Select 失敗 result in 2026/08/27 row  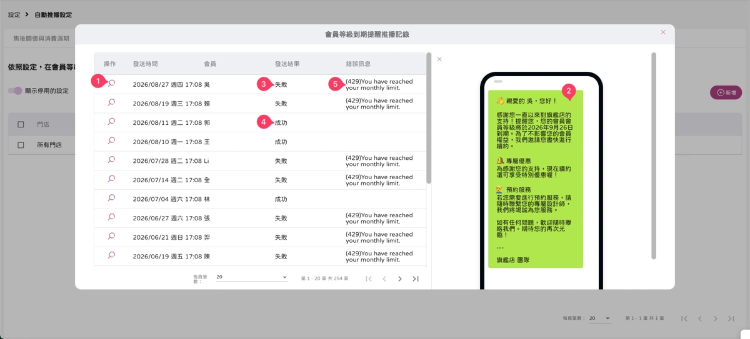click(281, 84)
